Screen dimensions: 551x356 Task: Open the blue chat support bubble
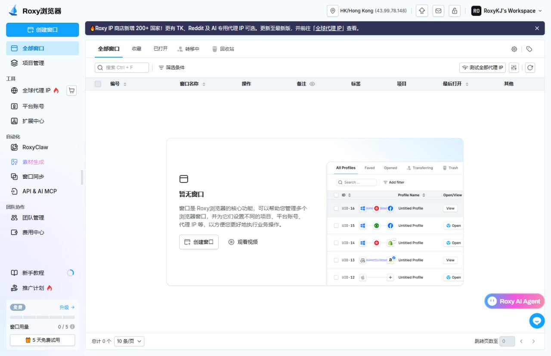tap(537, 321)
